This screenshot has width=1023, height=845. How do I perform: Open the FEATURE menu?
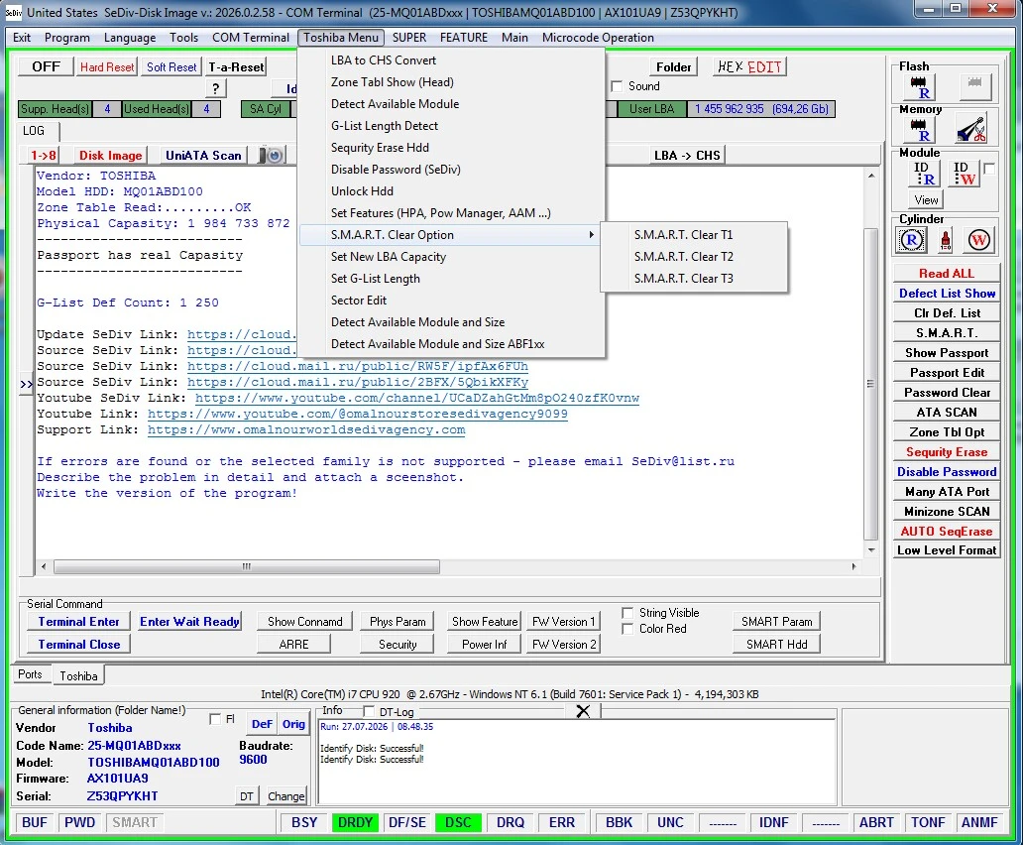[463, 38]
